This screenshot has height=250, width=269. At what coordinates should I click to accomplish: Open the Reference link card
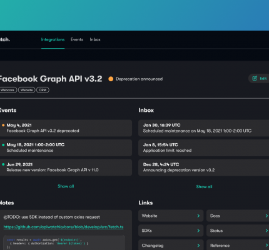(x=238, y=245)
